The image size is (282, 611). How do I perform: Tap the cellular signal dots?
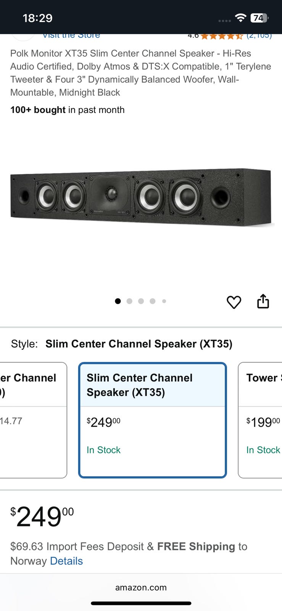click(224, 21)
